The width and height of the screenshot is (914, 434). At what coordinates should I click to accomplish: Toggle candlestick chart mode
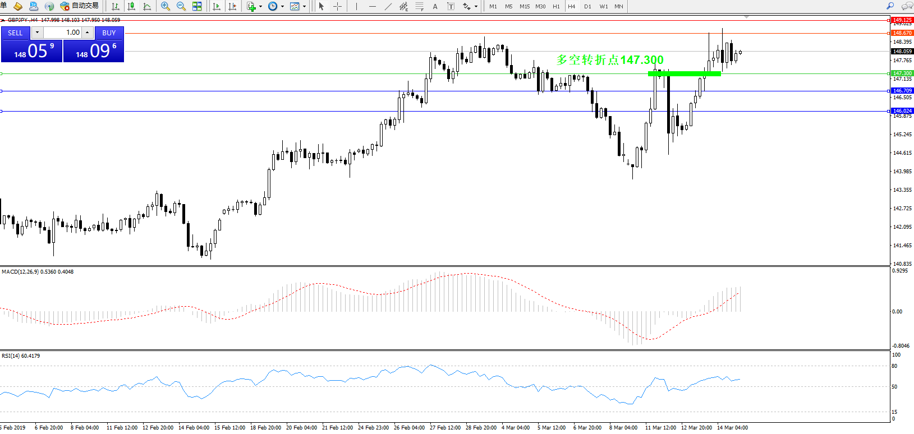tap(131, 6)
